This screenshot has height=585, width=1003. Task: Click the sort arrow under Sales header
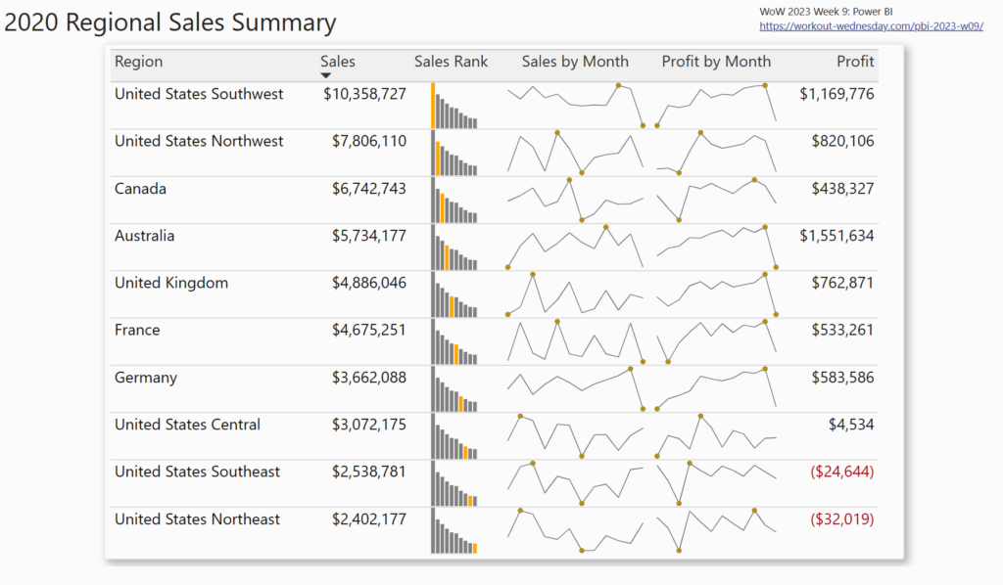[326, 75]
